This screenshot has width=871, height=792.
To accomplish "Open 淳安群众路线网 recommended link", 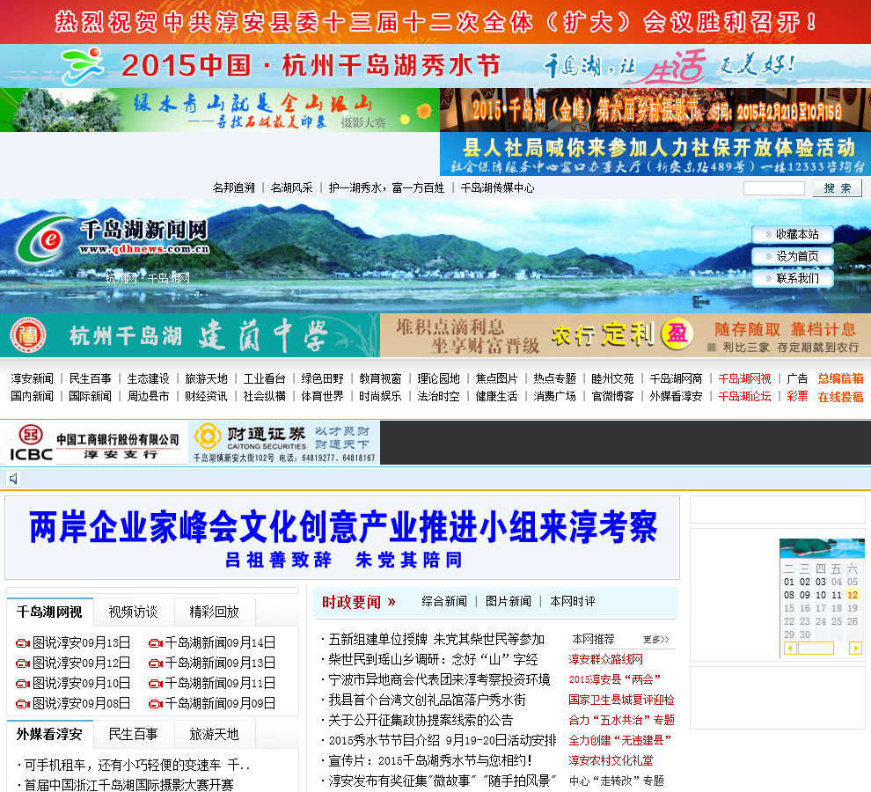I will click(606, 659).
